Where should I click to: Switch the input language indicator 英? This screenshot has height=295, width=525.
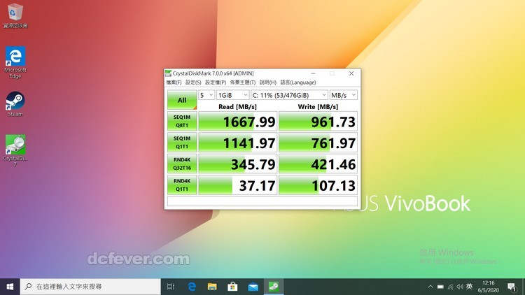pyautogui.click(x=470, y=287)
